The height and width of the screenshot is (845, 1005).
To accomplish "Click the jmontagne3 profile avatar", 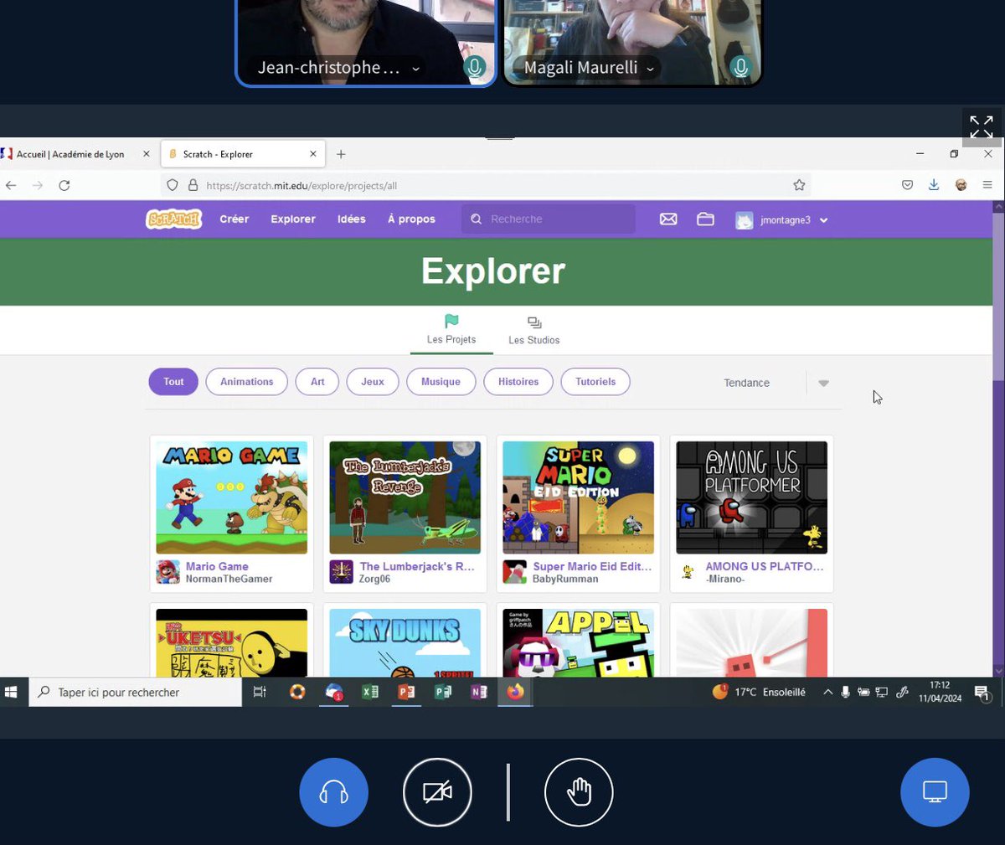I will click(x=745, y=220).
